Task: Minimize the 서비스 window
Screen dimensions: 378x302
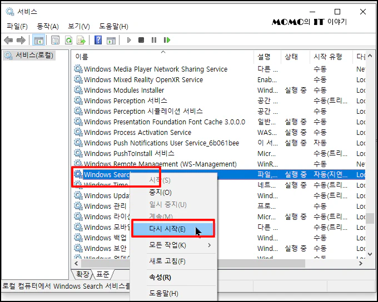Action: tap(312, 12)
